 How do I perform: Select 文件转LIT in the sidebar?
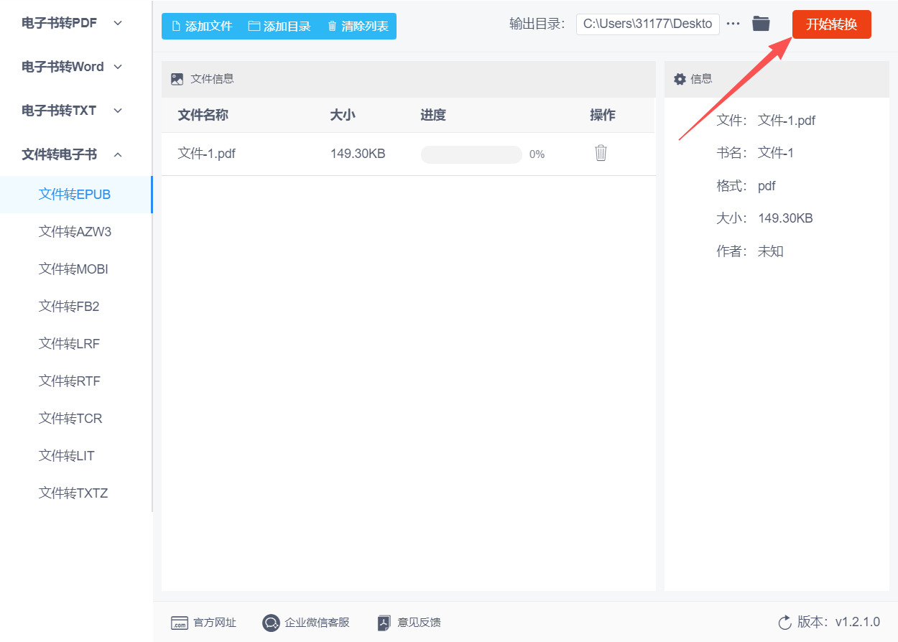(x=75, y=456)
